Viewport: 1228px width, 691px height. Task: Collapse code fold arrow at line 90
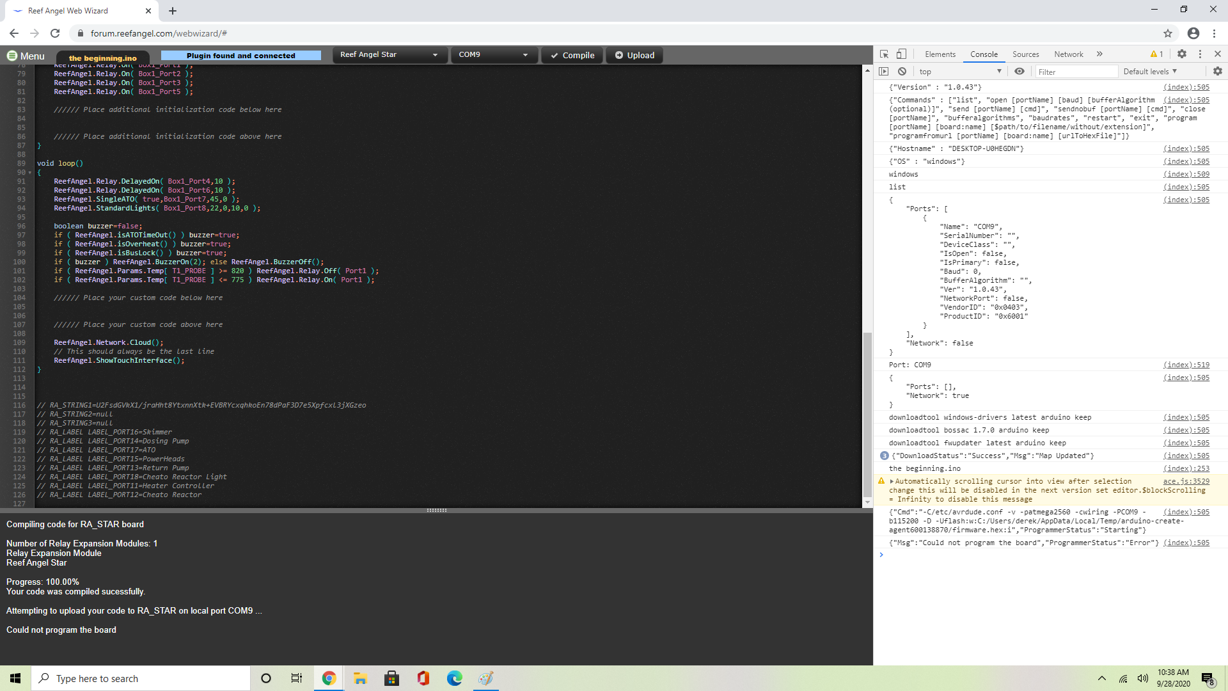point(30,173)
